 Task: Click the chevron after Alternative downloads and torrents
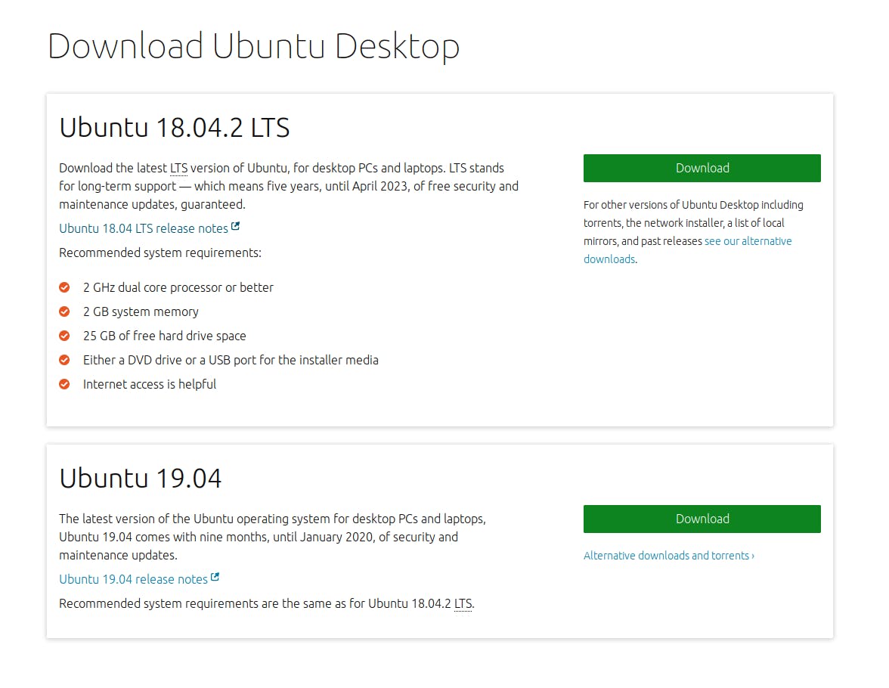(x=753, y=556)
